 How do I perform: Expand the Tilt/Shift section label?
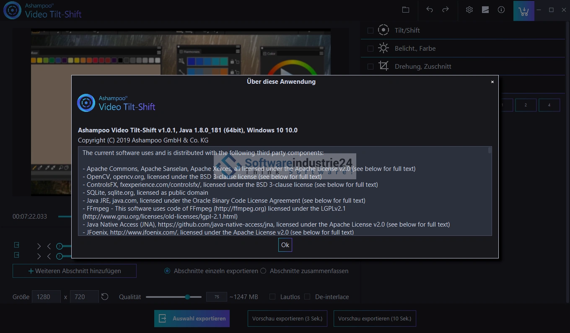(x=407, y=30)
